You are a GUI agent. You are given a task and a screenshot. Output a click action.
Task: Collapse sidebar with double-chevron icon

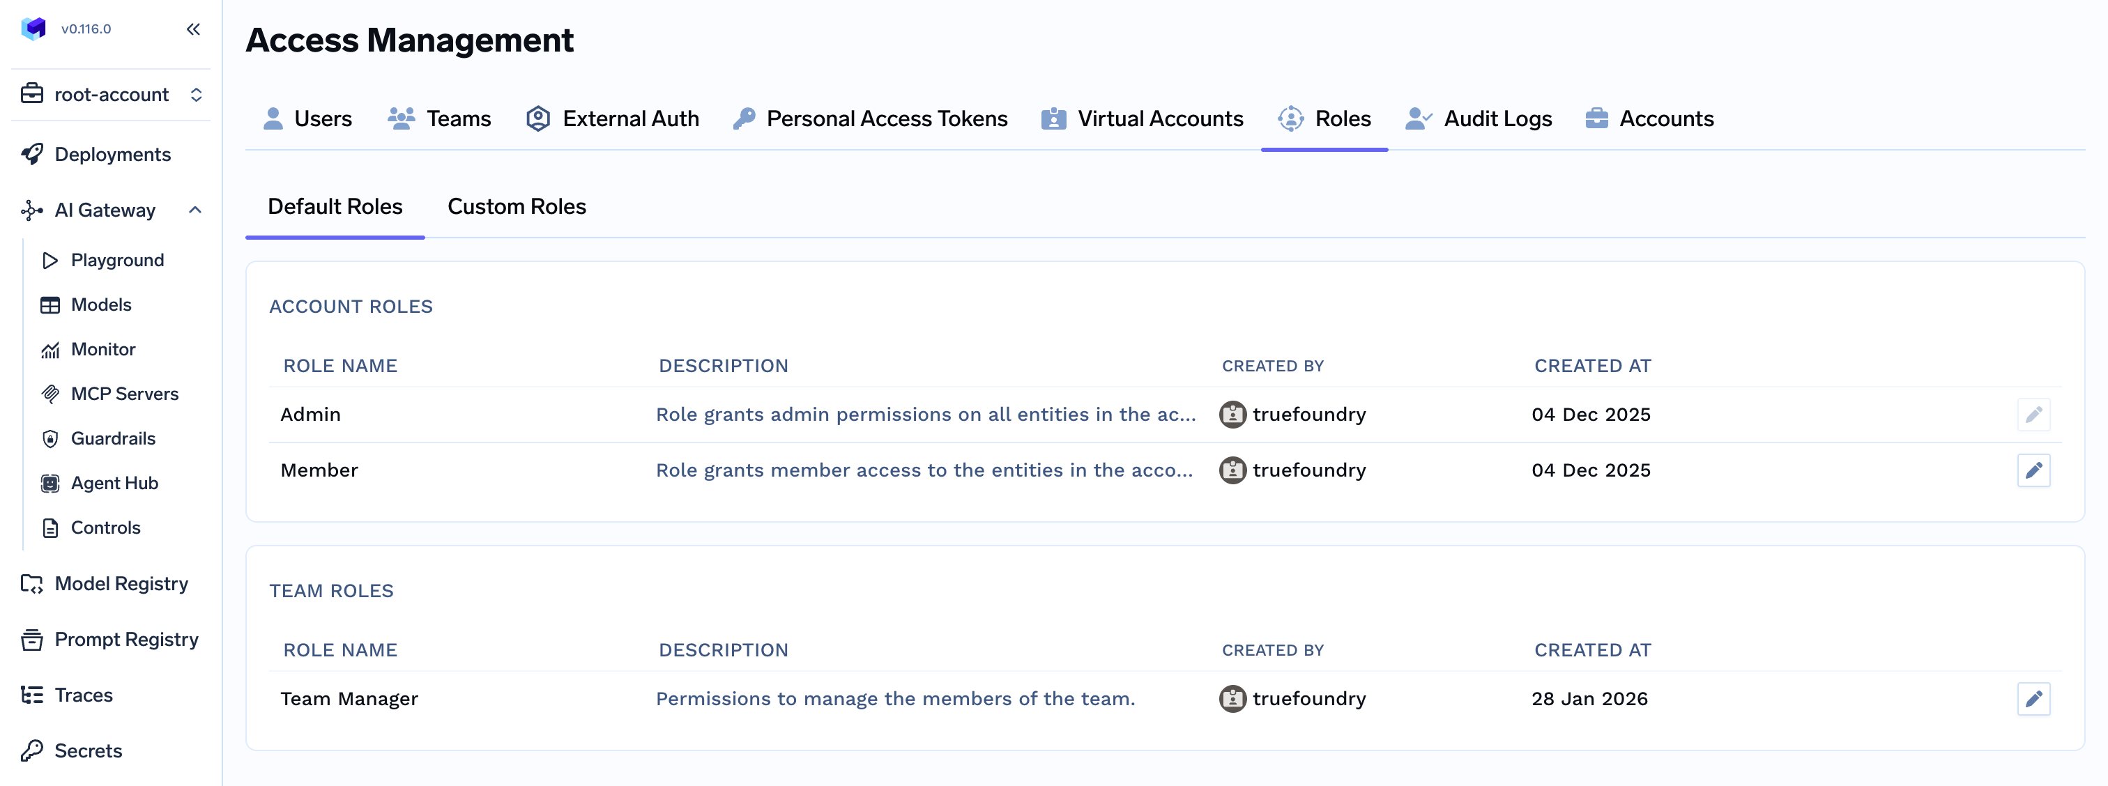click(193, 29)
